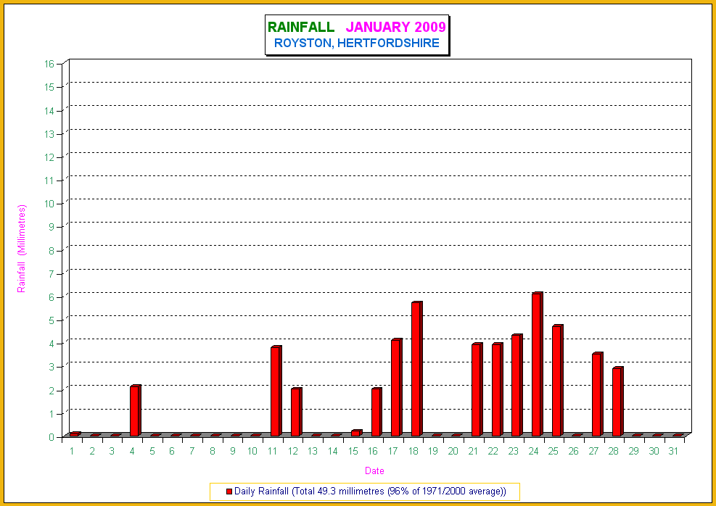Select the tiny rainfall bar at date 1
Screen dimensions: 716x506
tap(75, 434)
